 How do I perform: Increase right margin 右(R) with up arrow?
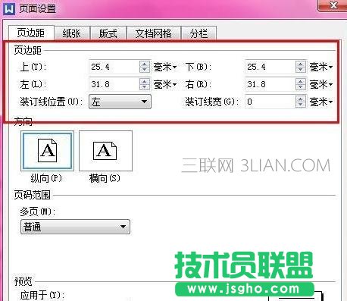pyautogui.click(x=301, y=81)
